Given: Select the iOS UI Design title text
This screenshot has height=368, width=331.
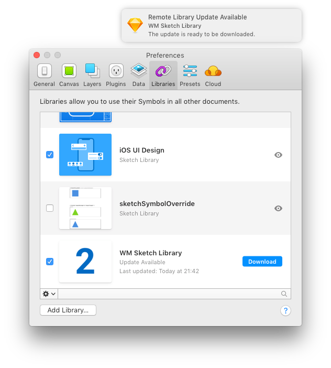Looking at the screenshot, I should click(x=142, y=150).
